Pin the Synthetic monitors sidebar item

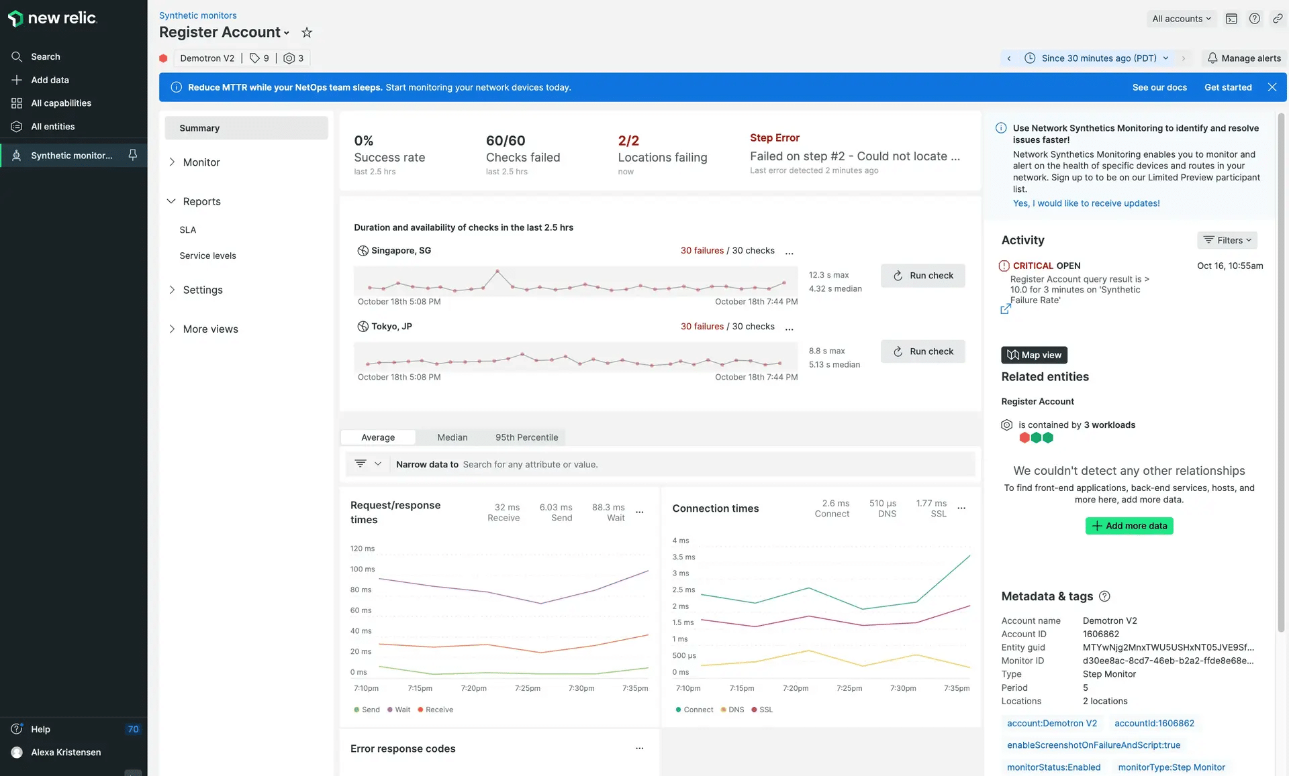click(132, 155)
